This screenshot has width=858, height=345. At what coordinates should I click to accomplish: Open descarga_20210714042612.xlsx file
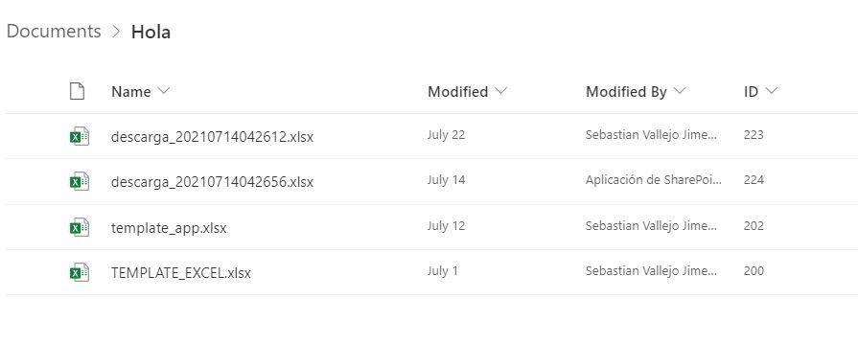[212, 137]
